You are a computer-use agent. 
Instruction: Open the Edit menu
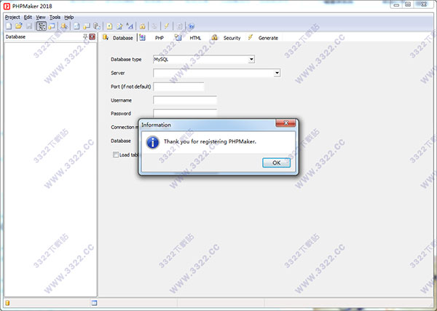[28, 17]
